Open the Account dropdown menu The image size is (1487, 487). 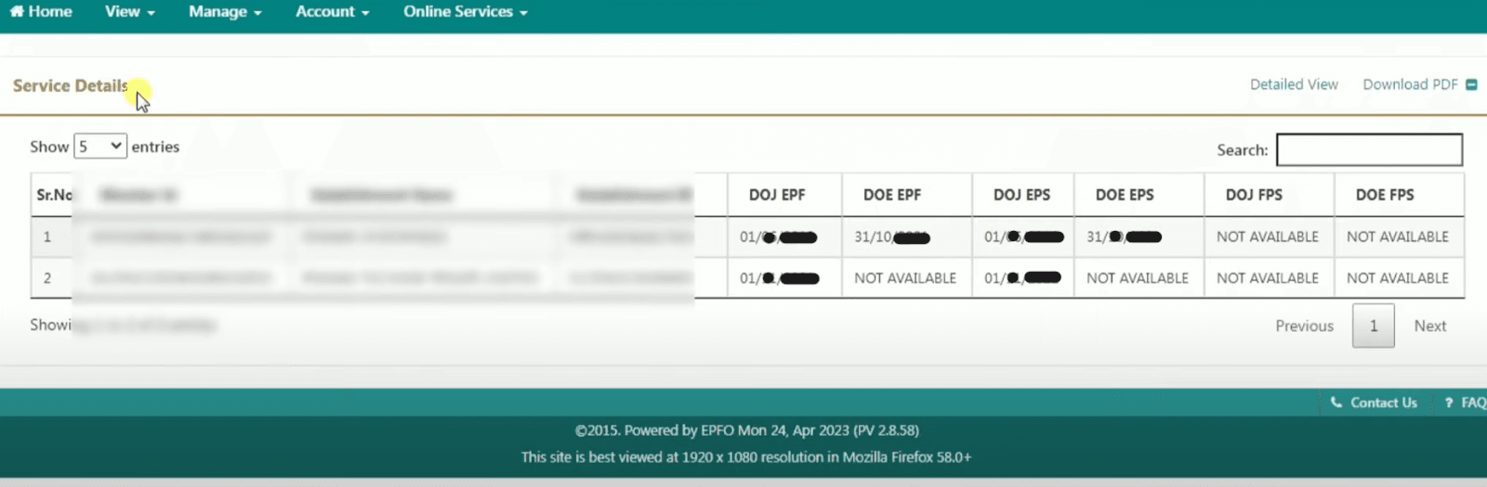pyautogui.click(x=332, y=12)
